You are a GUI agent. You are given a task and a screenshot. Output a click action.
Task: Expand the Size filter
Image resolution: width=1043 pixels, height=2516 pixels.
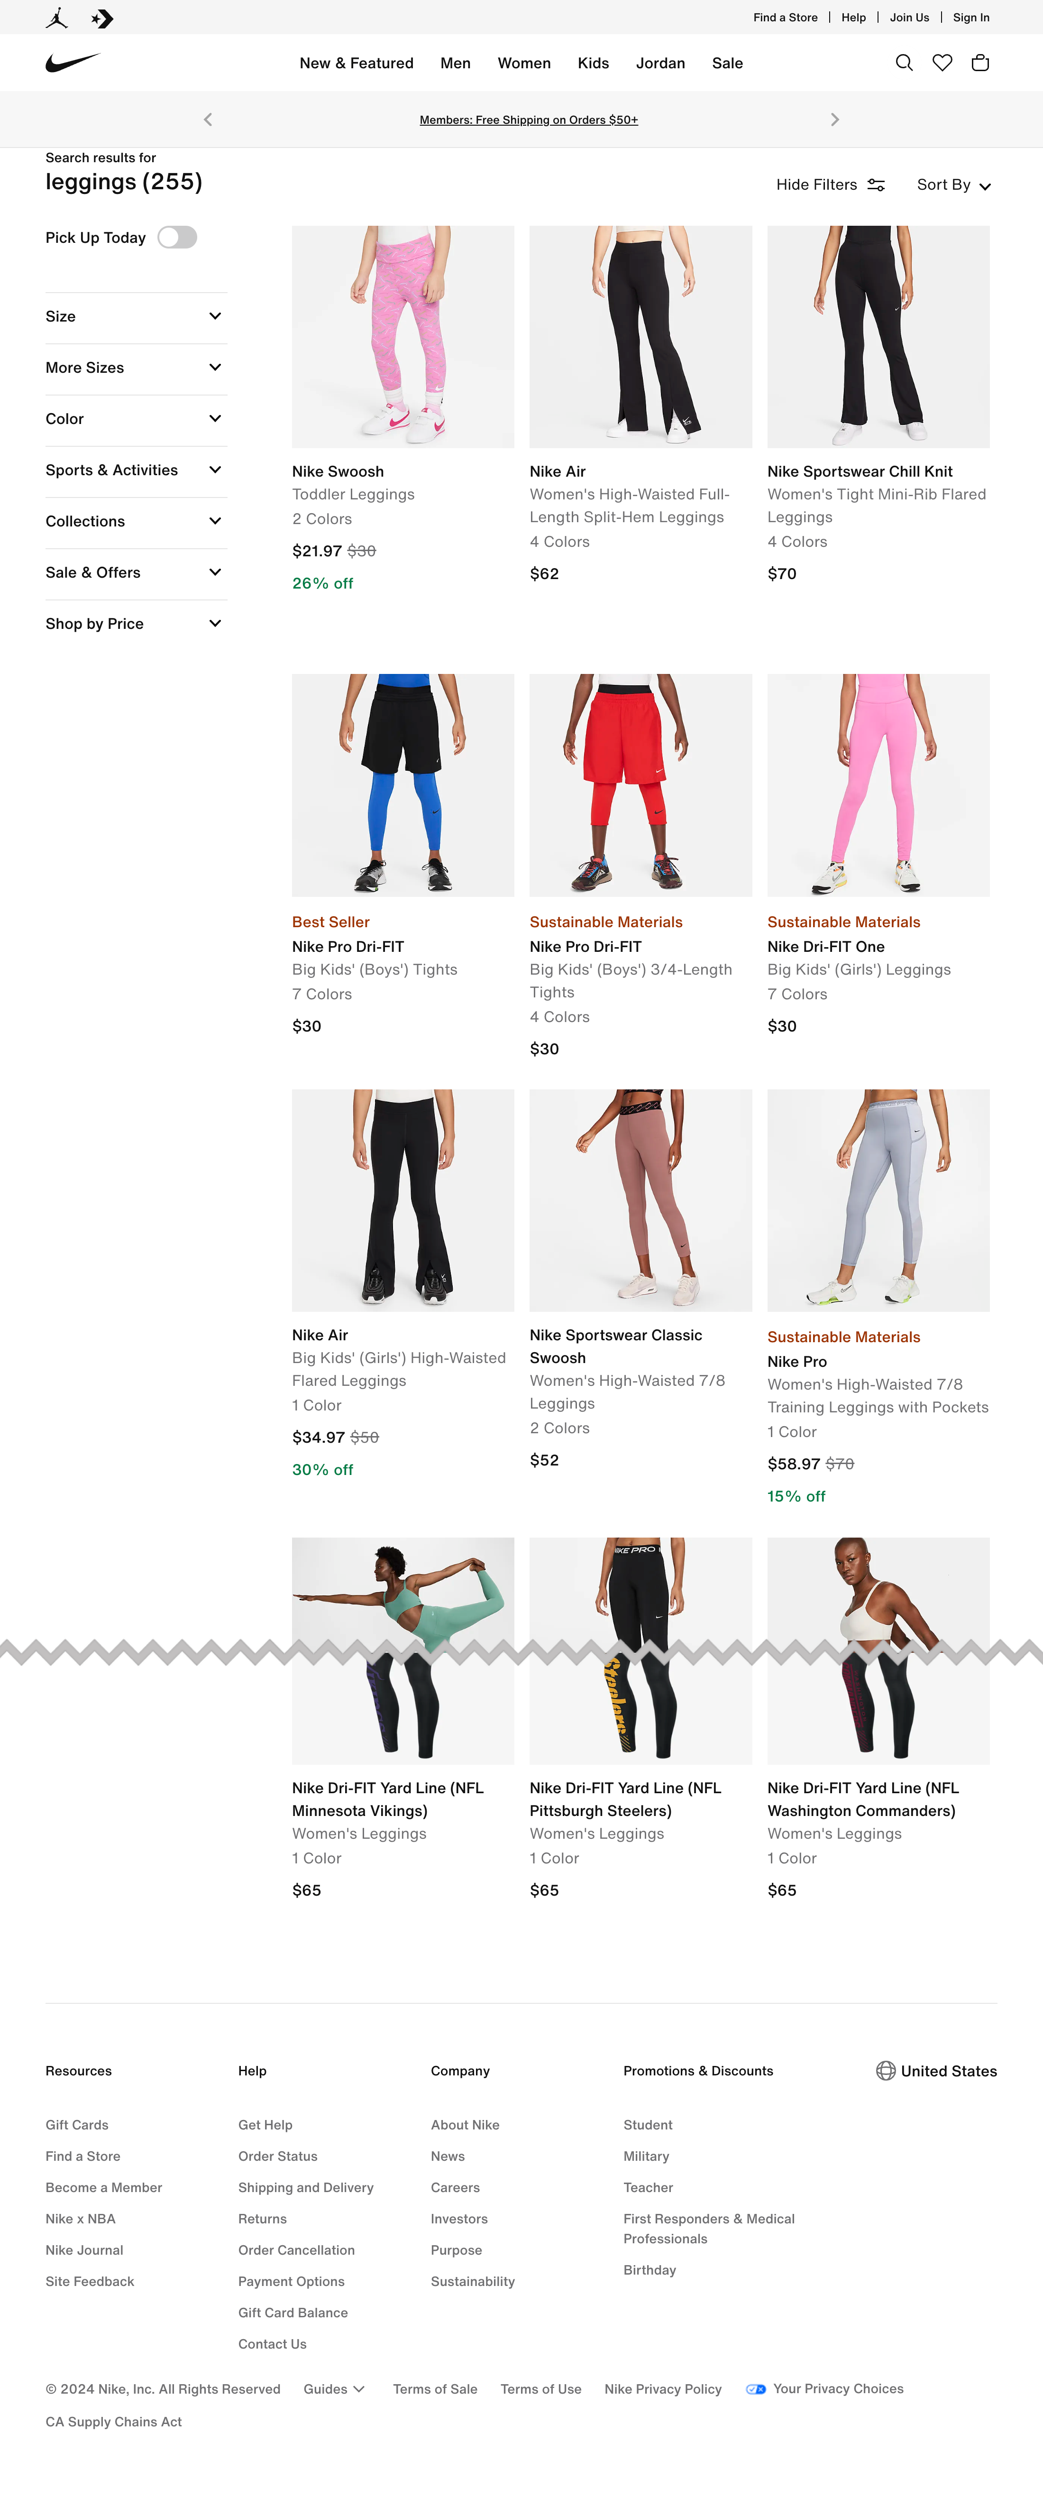pyautogui.click(x=136, y=316)
